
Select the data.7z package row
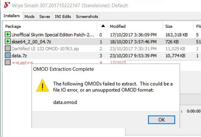click(x=101, y=56)
